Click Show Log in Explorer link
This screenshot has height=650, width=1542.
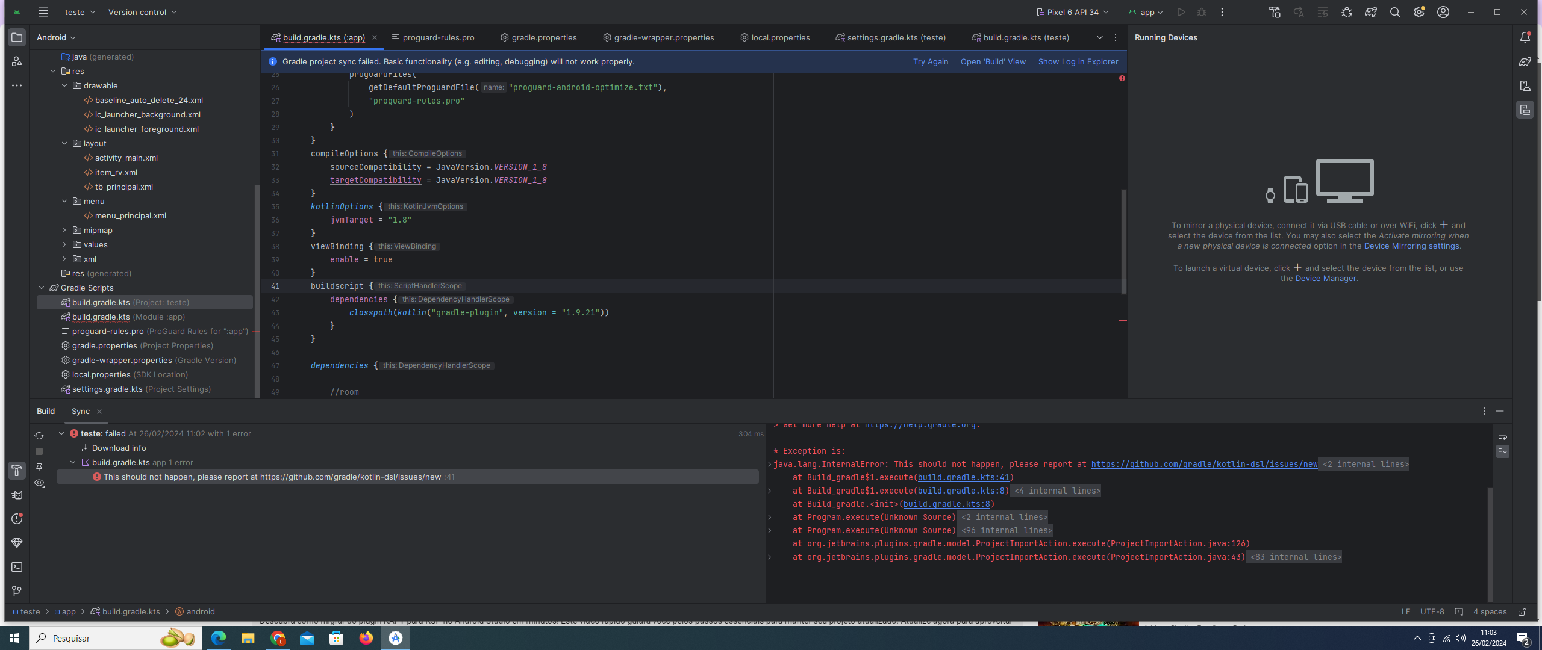pos(1078,61)
